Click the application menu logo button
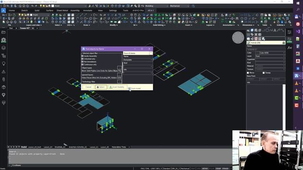This screenshot has height=170, width=303. [x=3, y=10]
